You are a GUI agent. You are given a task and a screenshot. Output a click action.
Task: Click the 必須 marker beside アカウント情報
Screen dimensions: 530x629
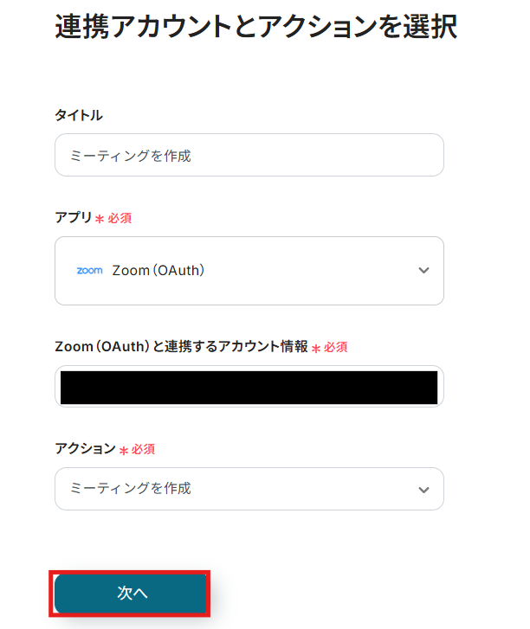[x=335, y=347]
